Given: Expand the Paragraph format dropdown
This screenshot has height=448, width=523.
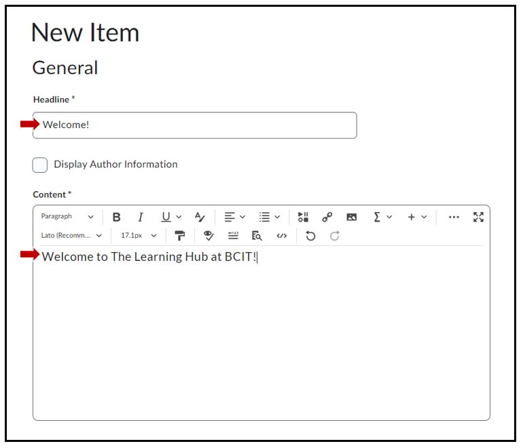Looking at the screenshot, I should click(67, 217).
